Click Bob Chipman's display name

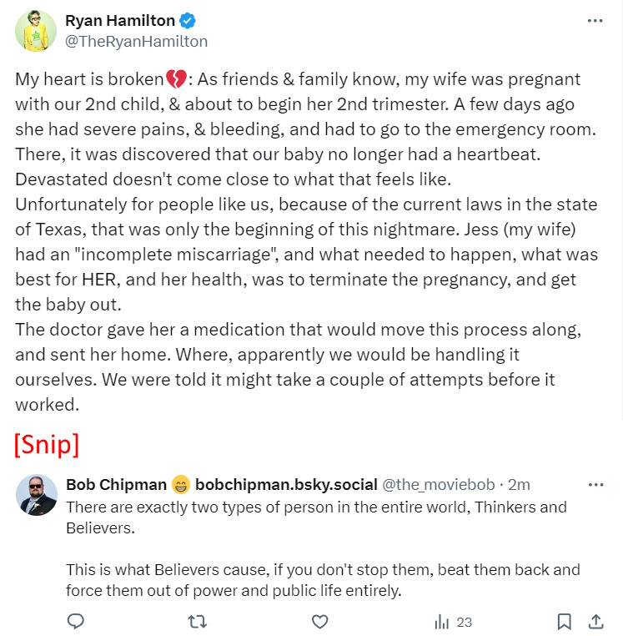click(x=115, y=485)
